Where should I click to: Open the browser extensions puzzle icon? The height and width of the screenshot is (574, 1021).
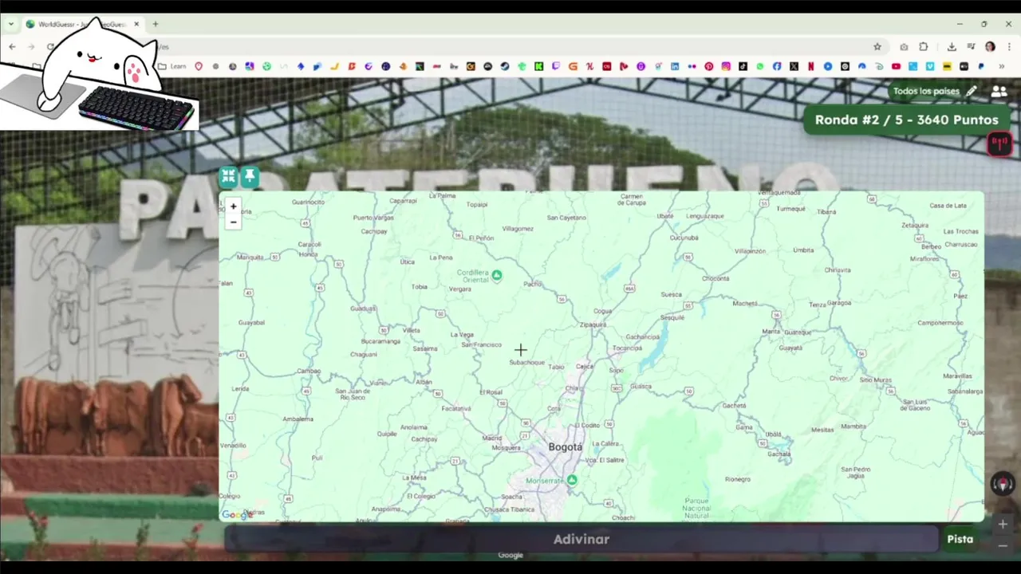[x=924, y=47]
